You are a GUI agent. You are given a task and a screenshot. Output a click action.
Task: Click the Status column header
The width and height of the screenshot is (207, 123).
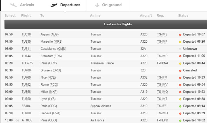click(183, 16)
